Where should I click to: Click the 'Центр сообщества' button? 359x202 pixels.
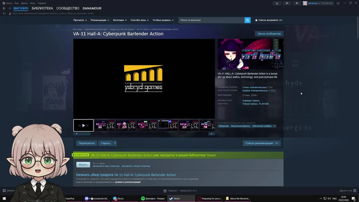tap(269, 34)
